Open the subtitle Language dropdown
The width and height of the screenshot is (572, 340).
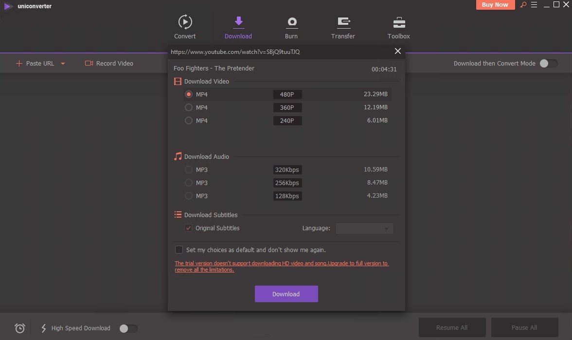pyautogui.click(x=364, y=228)
